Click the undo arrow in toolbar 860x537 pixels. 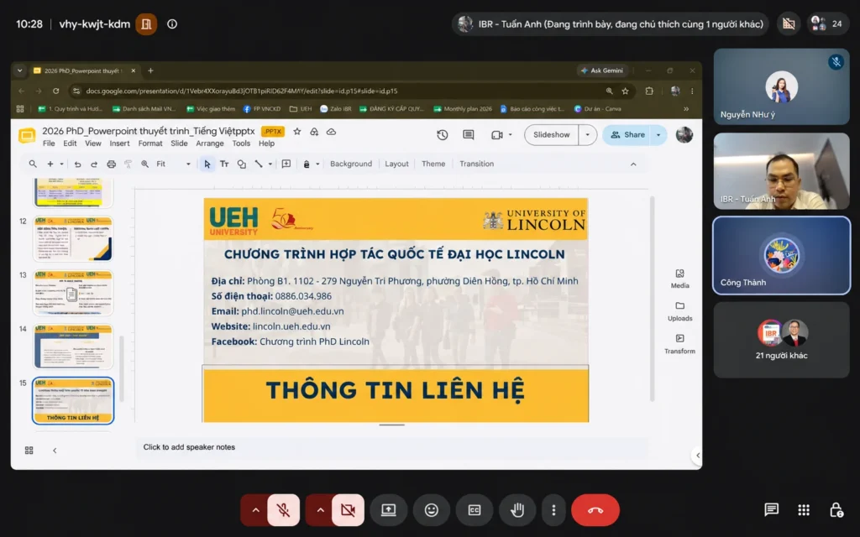pyautogui.click(x=77, y=164)
